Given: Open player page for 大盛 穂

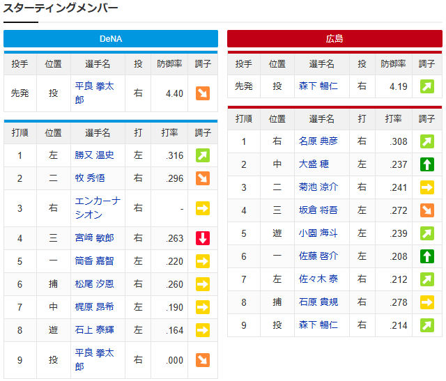Looking at the screenshot, I should (x=314, y=164).
